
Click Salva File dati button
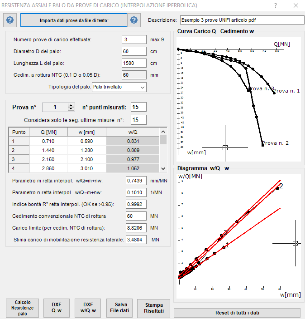tap(119, 308)
